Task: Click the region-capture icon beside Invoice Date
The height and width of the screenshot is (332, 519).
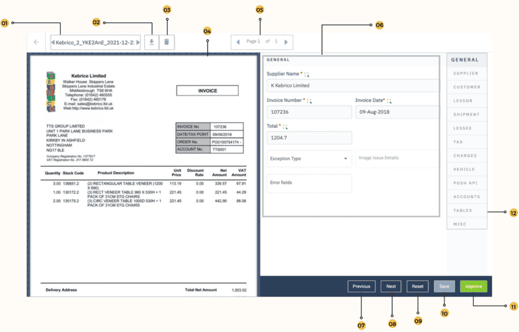Action: pyautogui.click(x=389, y=100)
